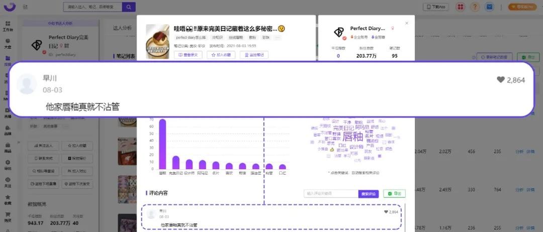The height and width of the screenshot is (232, 543).
Task: Open 导出 in the left sidebar
Action: [x=8, y=165]
